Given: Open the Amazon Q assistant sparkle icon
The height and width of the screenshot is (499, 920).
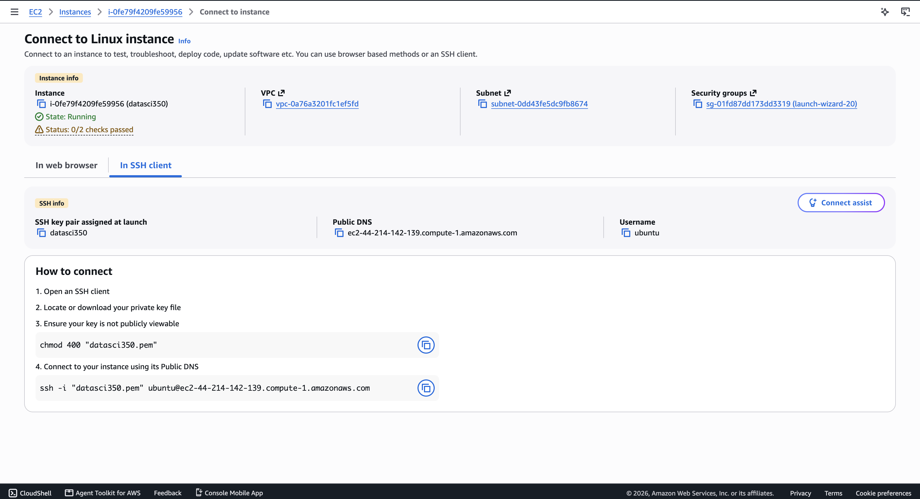Looking at the screenshot, I should (885, 12).
